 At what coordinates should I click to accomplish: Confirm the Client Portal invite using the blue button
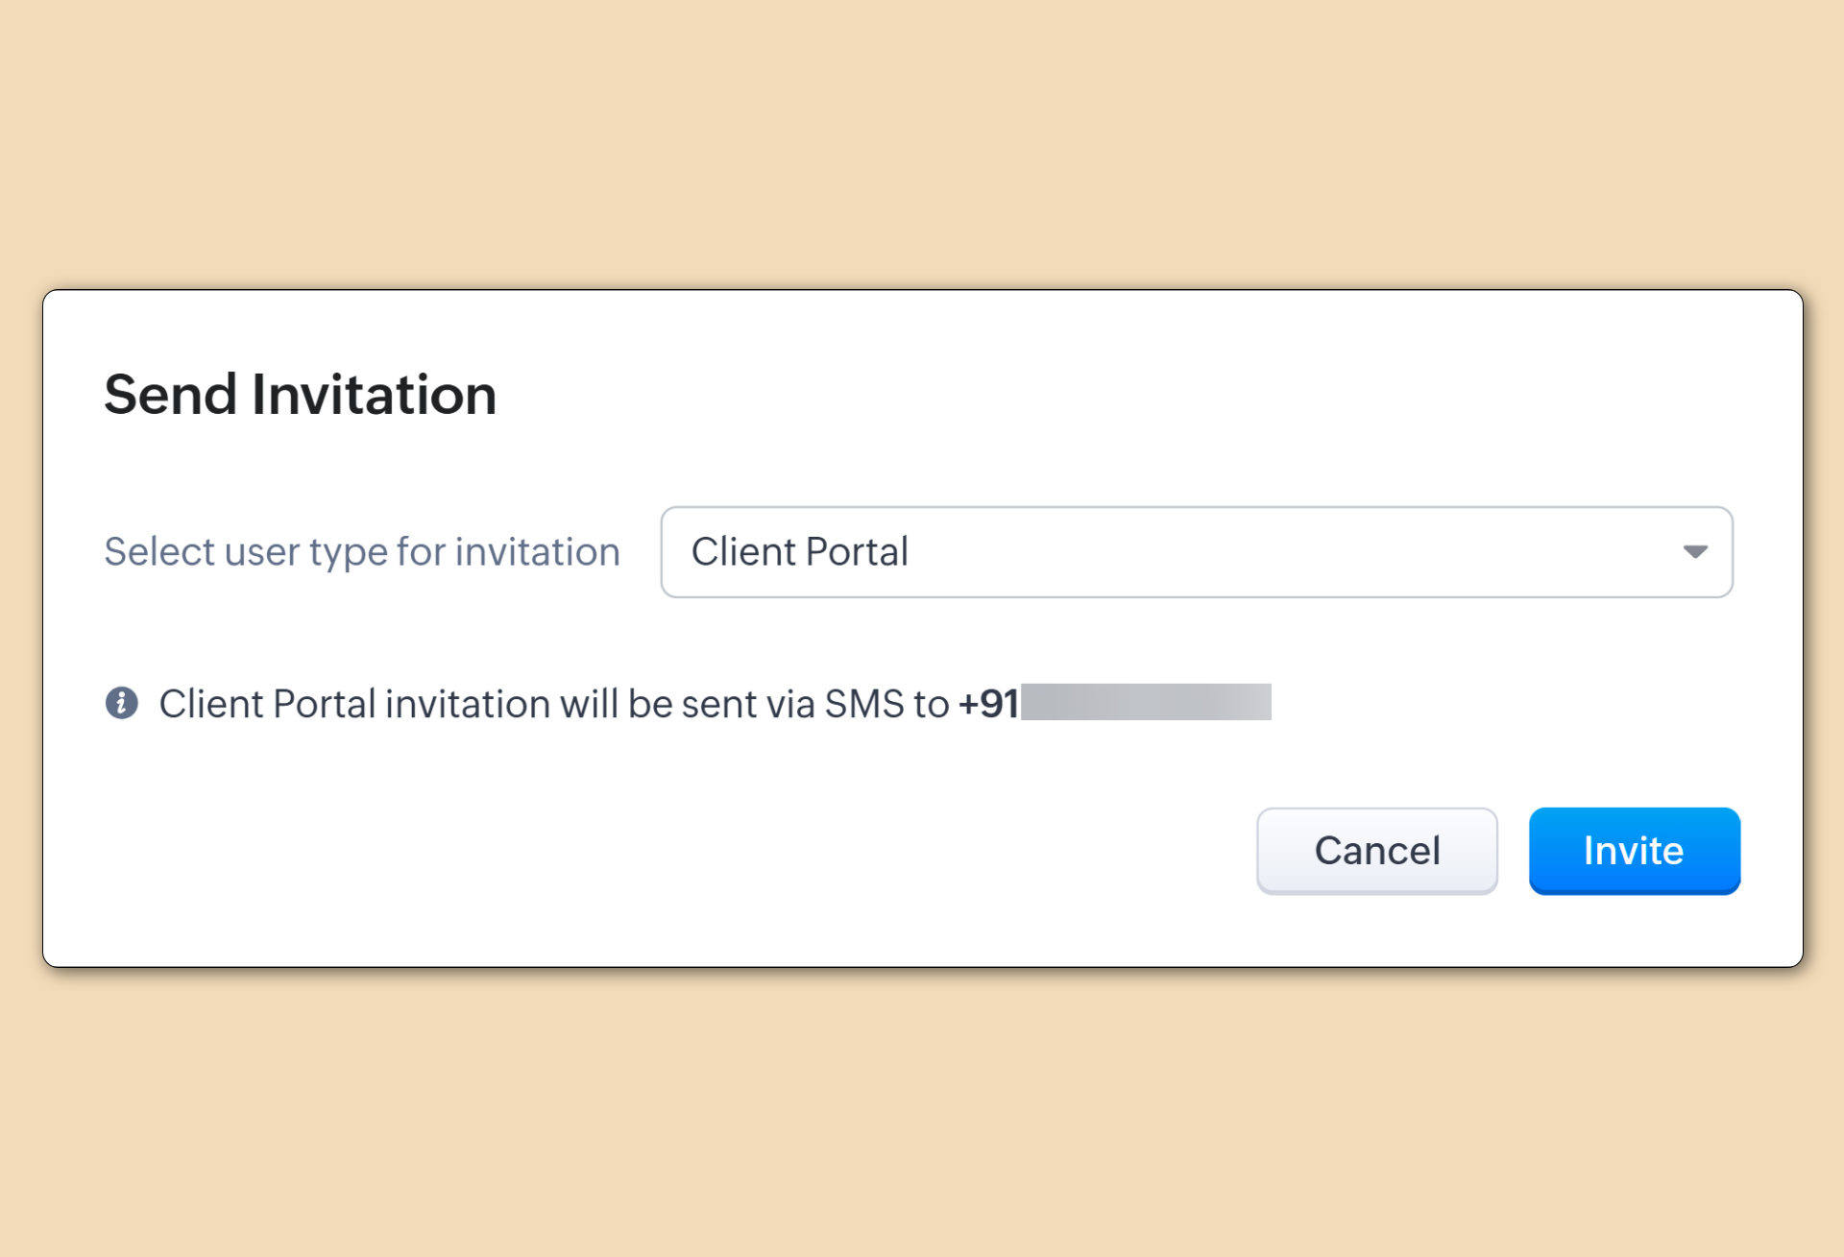[x=1634, y=851]
